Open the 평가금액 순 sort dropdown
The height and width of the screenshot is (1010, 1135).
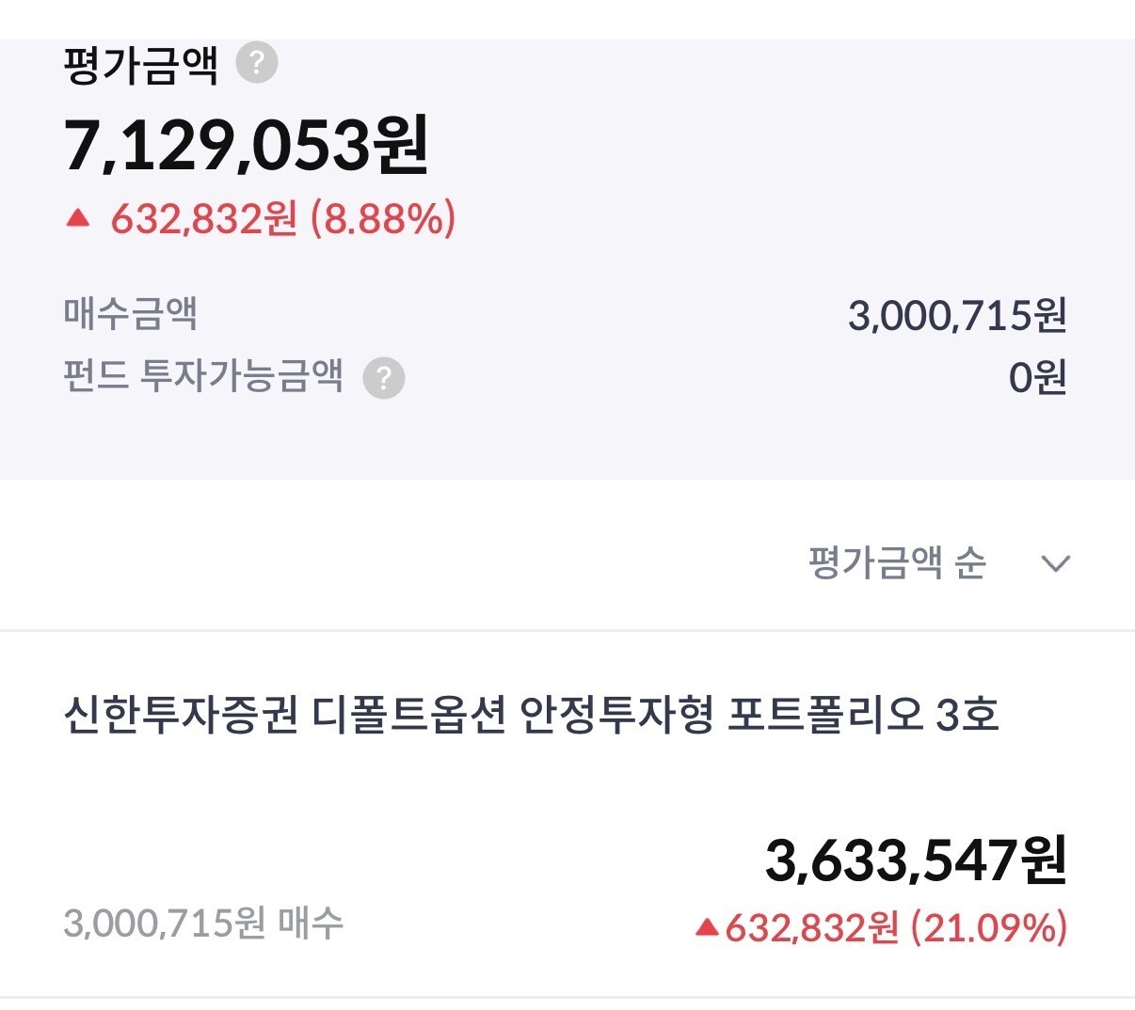coord(897,563)
